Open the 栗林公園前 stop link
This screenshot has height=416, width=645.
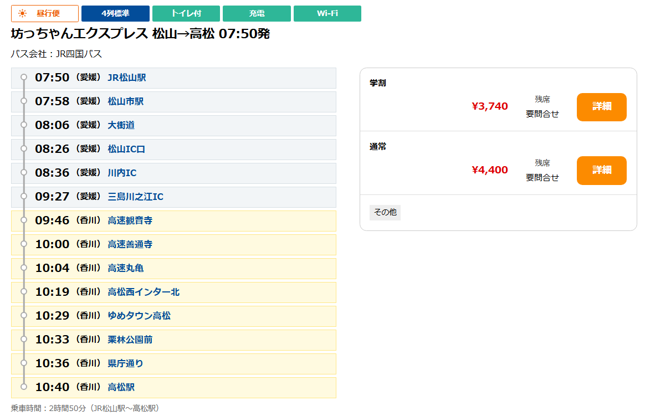tap(130, 340)
